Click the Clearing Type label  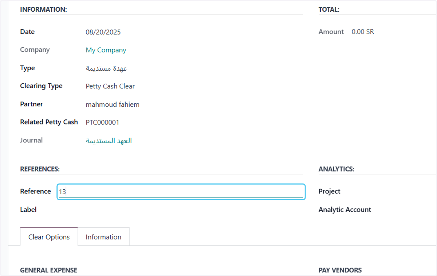click(41, 86)
